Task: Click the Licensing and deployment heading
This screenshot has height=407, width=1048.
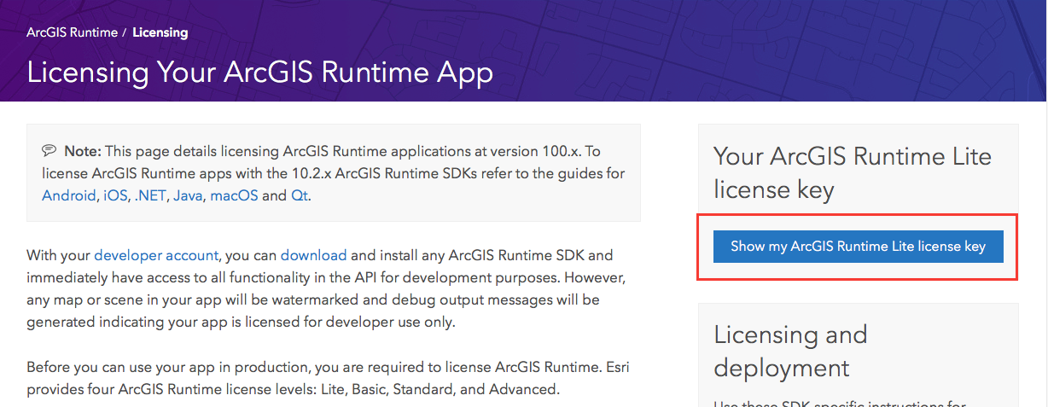Action: (790, 351)
